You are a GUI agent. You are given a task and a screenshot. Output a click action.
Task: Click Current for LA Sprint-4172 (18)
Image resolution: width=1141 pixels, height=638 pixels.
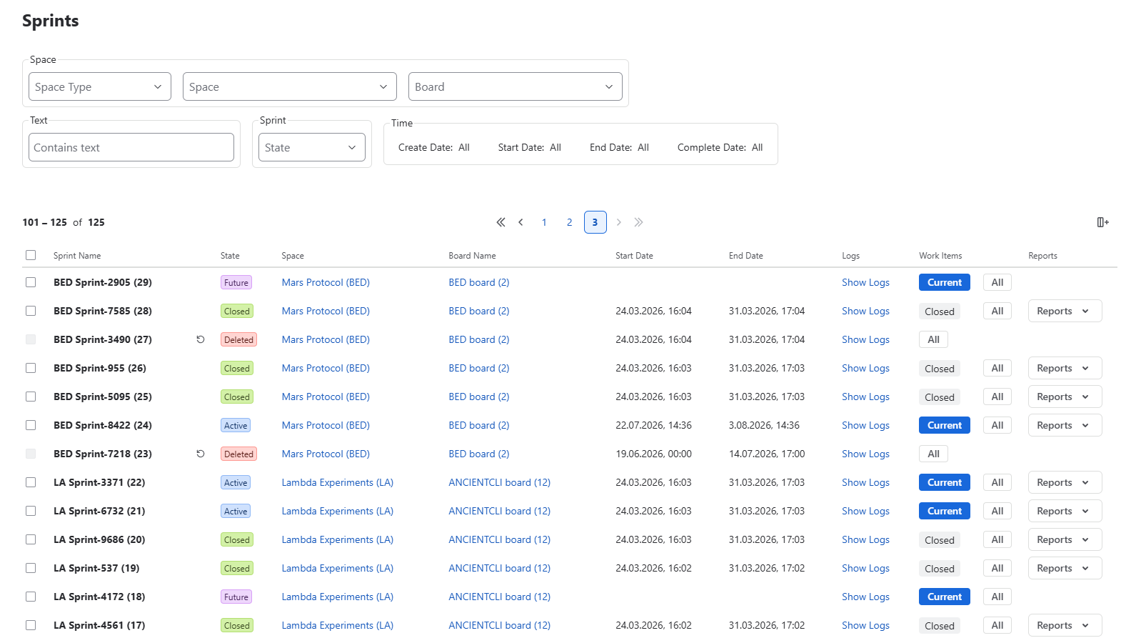point(945,597)
